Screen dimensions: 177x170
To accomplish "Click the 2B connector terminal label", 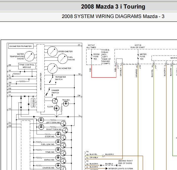I will point(10,65).
